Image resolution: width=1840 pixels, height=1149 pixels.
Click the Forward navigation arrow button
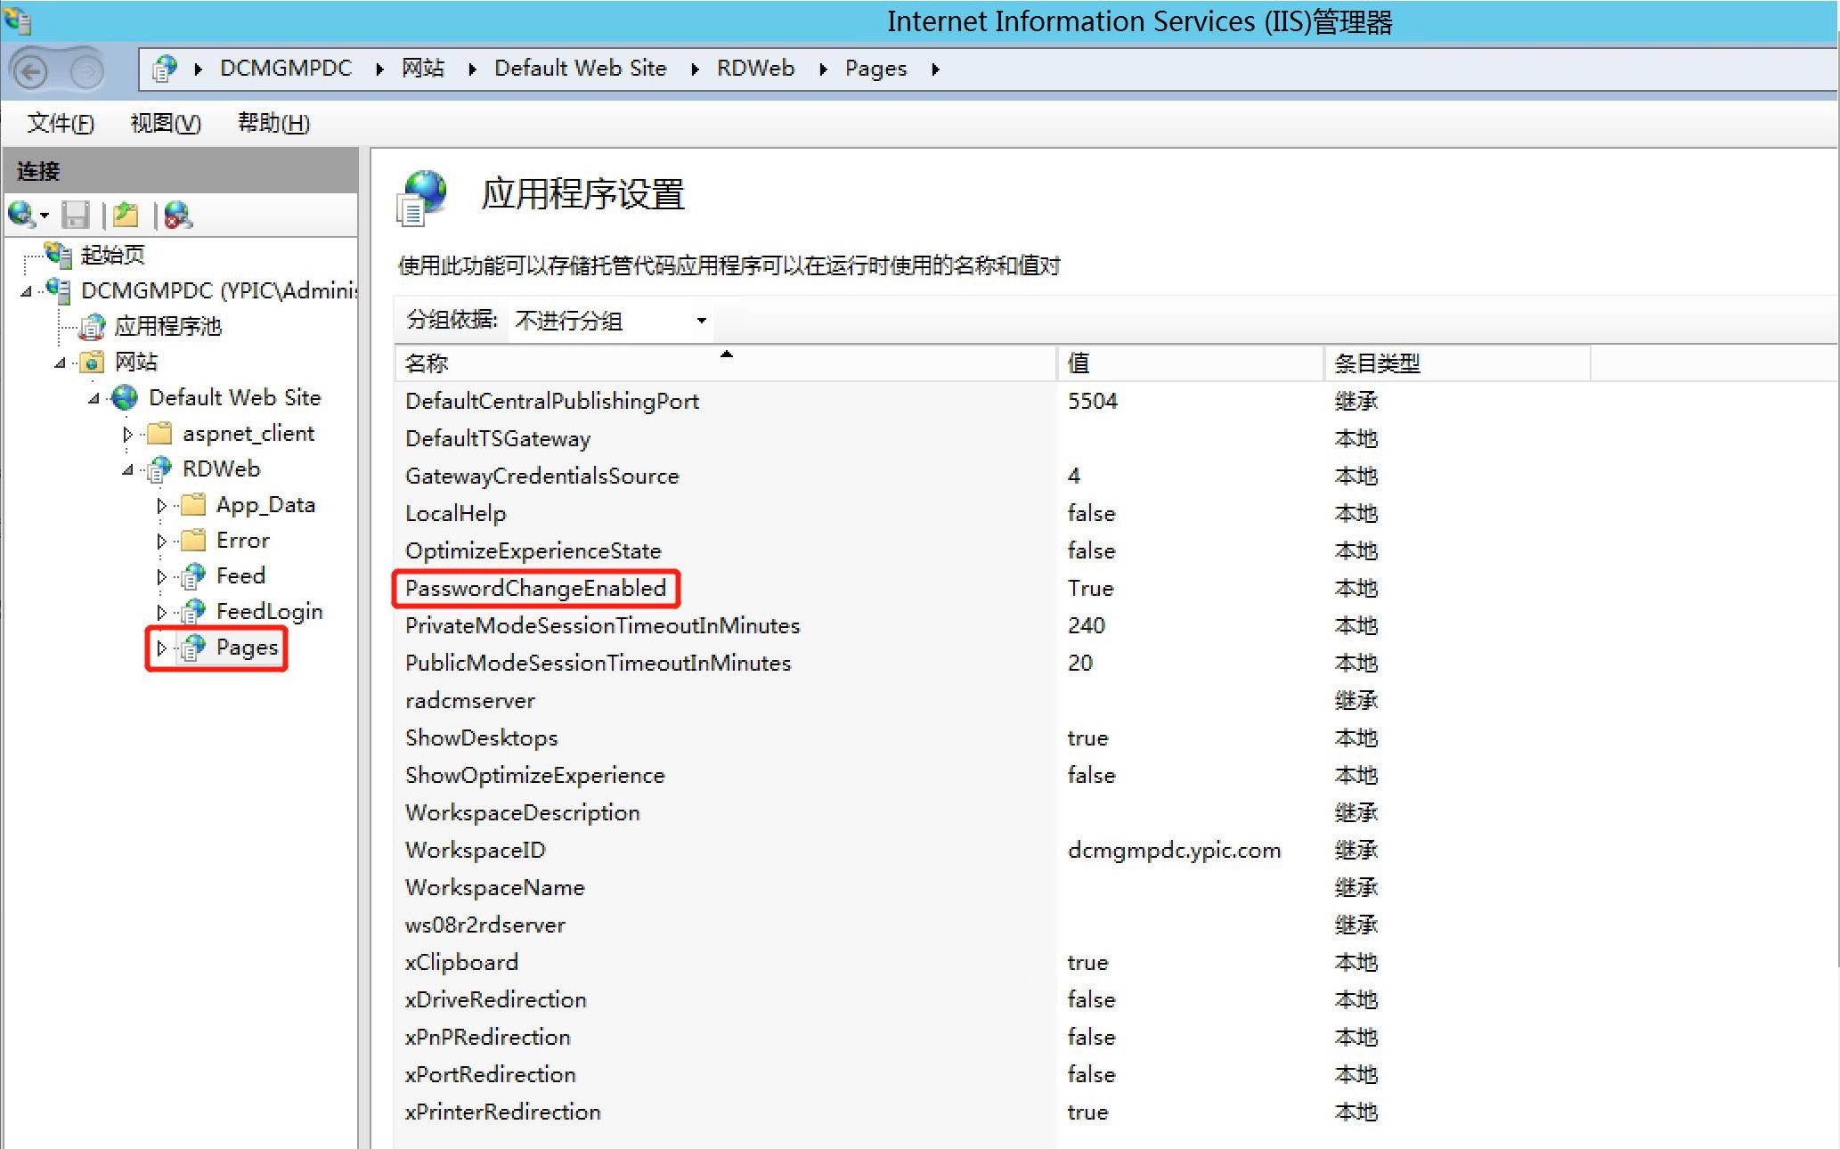(x=86, y=70)
